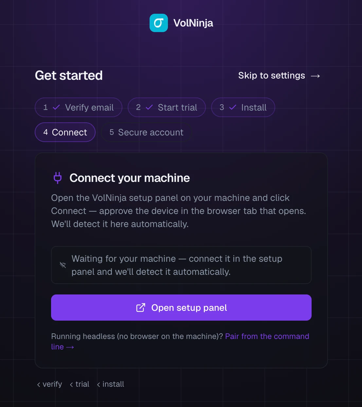Click the VolNinja logo icon
The width and height of the screenshot is (362, 407).
click(x=159, y=23)
